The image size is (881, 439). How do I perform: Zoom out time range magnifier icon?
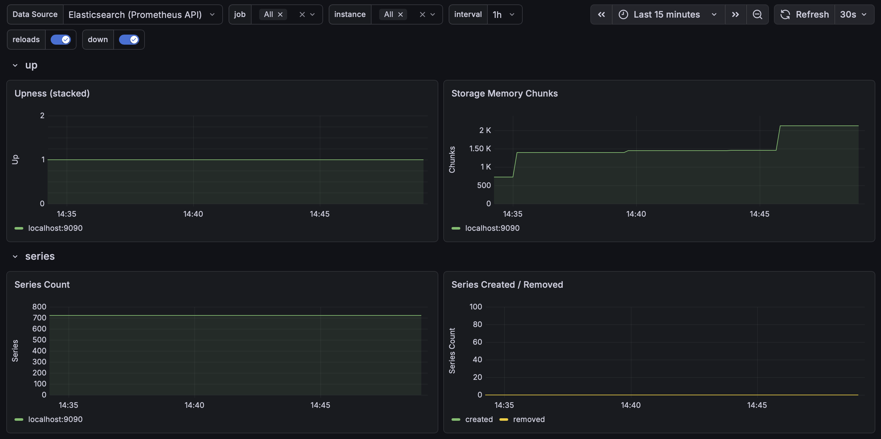757,14
